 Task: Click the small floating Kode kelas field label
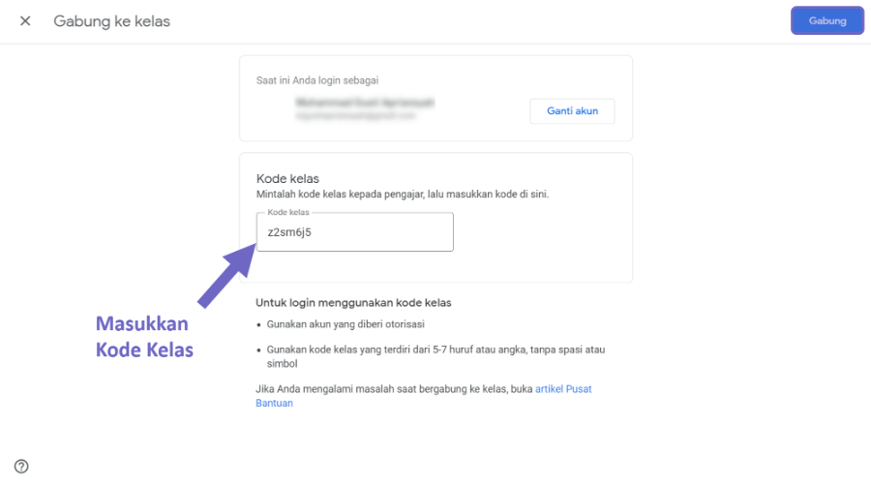(287, 212)
